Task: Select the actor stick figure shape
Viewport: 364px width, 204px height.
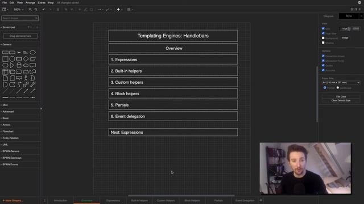Action: 26,78
